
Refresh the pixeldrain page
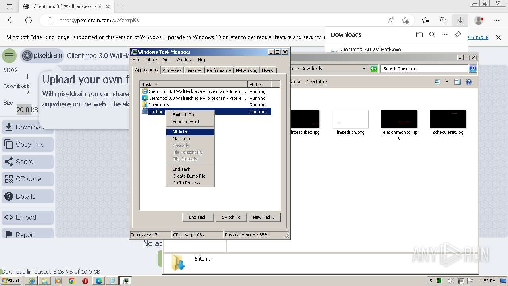click(29, 20)
